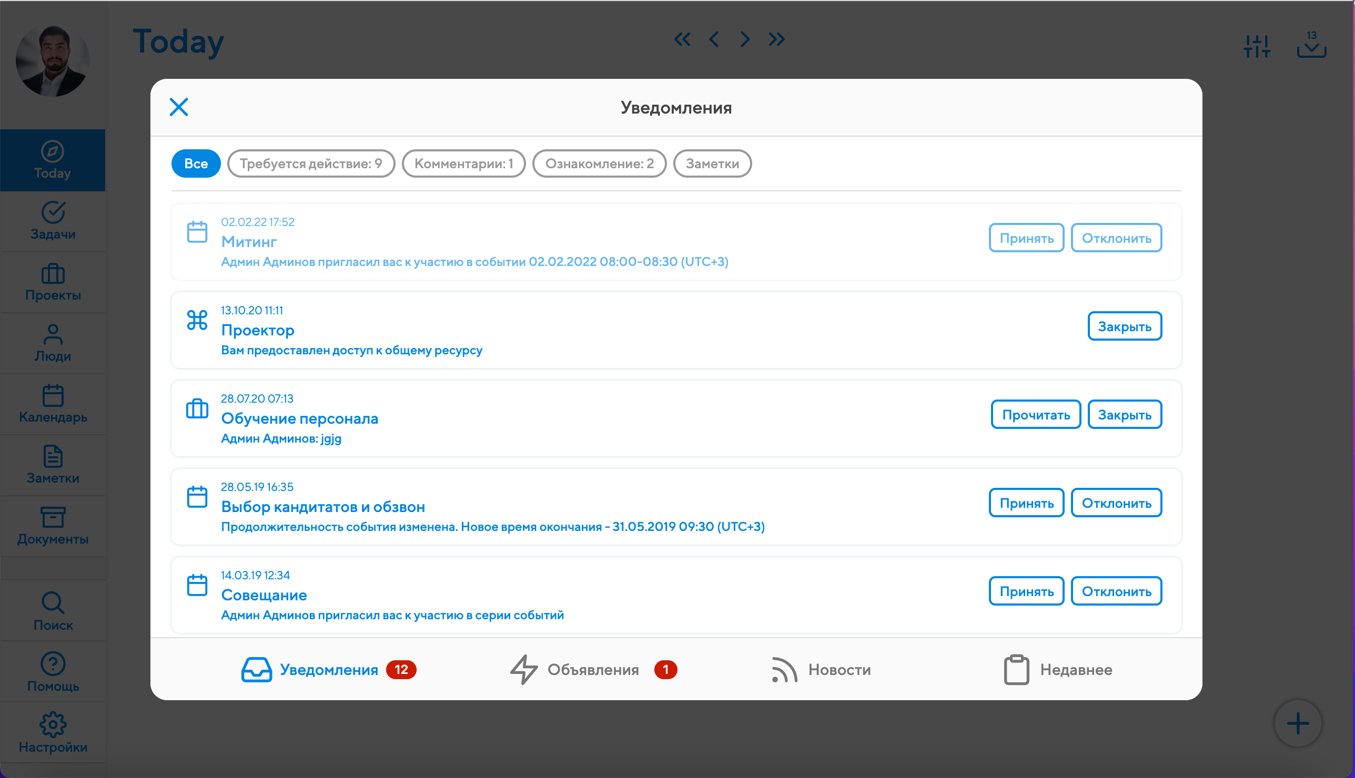This screenshot has height=778, width=1355.
Task: Open Задачи in the sidebar
Action: click(53, 221)
